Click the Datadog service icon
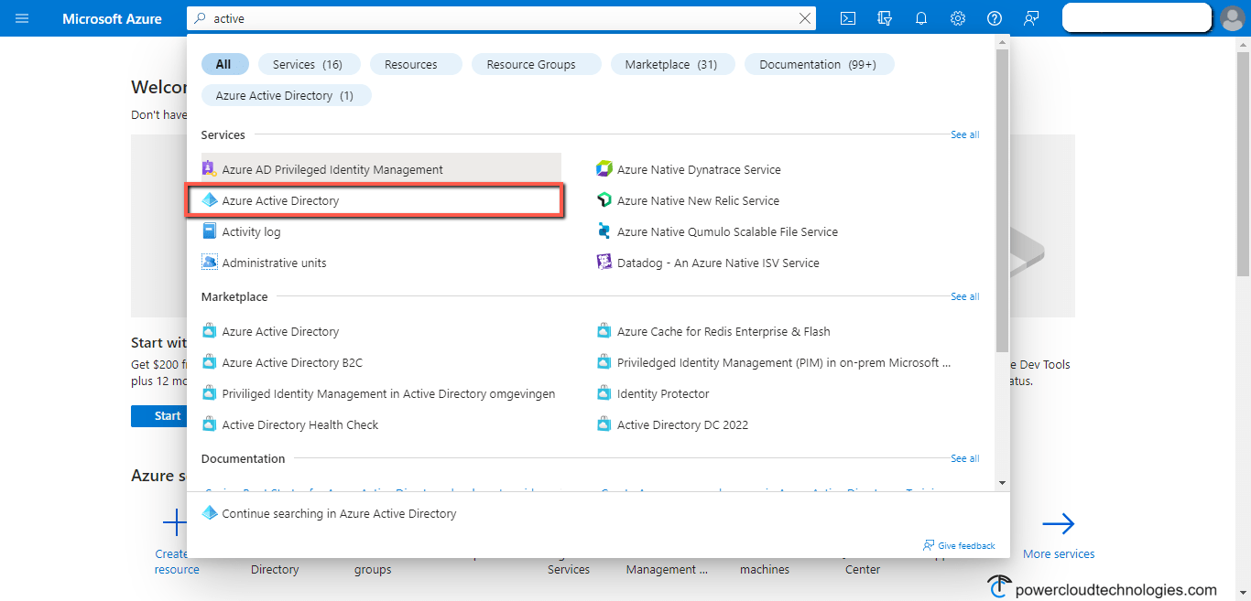 [x=604, y=263]
